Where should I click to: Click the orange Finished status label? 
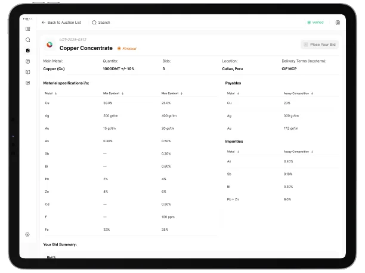pos(127,49)
